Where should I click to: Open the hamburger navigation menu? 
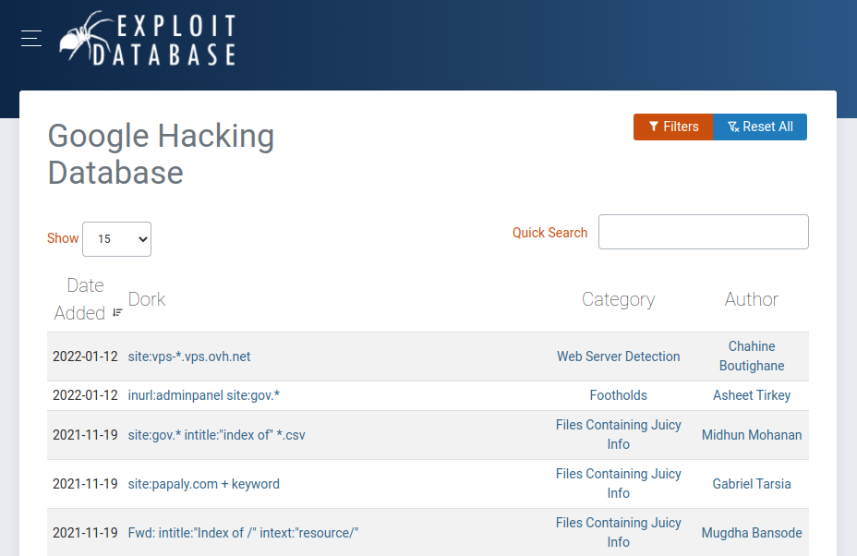[x=31, y=38]
